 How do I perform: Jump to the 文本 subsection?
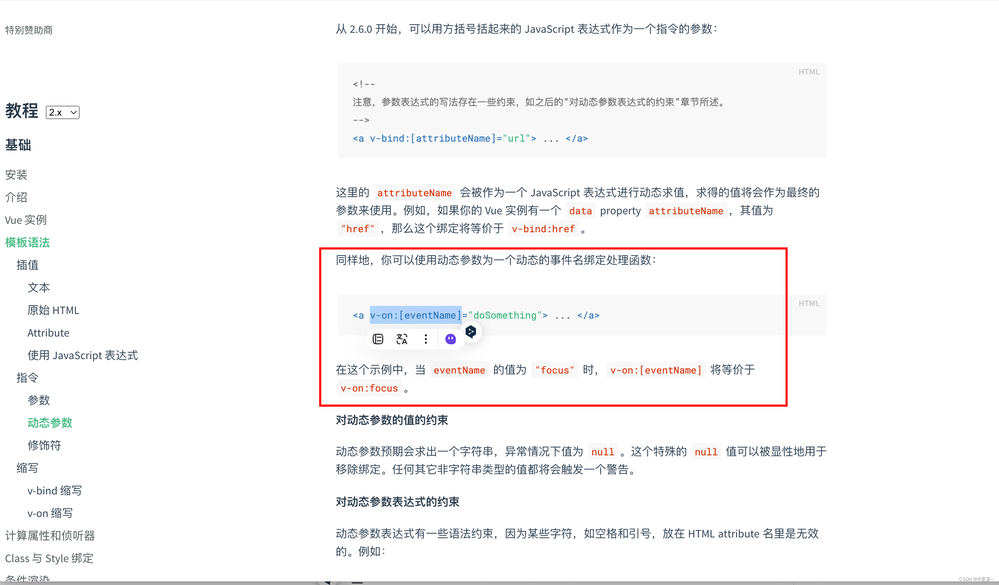[38, 288]
